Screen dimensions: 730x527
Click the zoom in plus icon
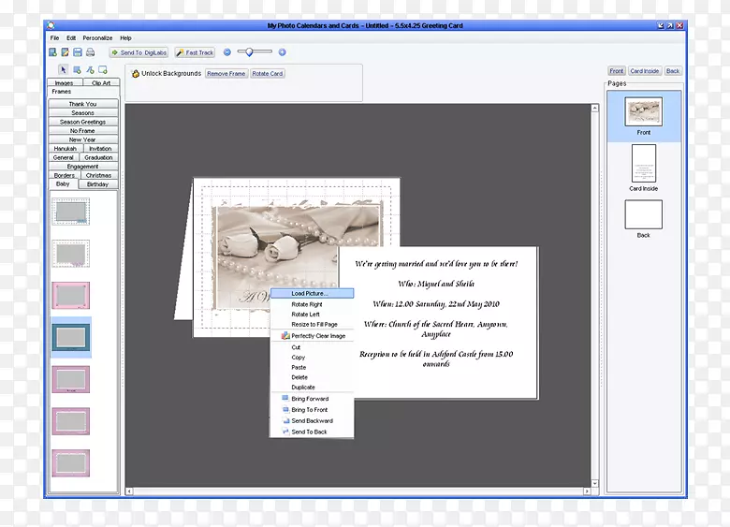coord(282,52)
